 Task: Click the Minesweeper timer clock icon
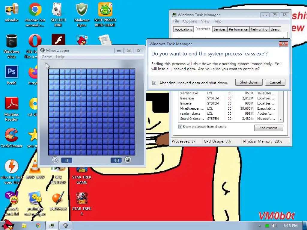coord(55,160)
